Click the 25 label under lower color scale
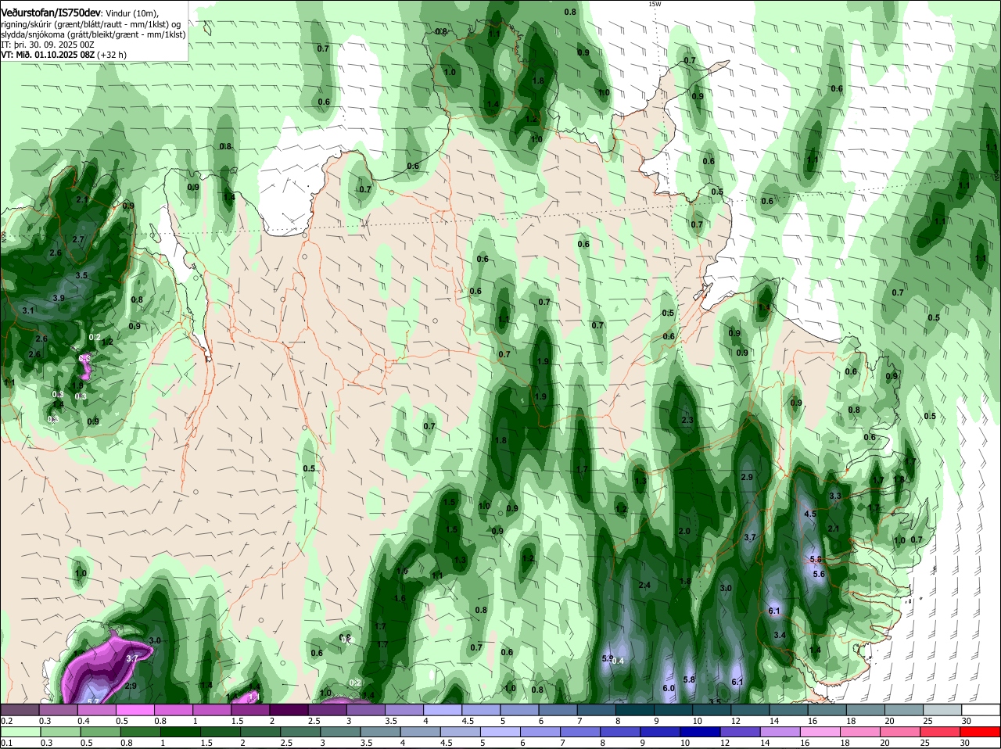 click(925, 743)
